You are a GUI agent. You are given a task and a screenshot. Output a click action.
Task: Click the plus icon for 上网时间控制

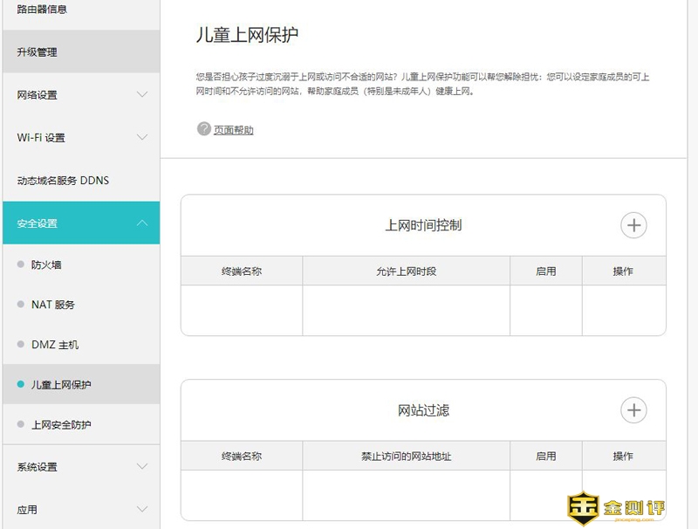633,225
